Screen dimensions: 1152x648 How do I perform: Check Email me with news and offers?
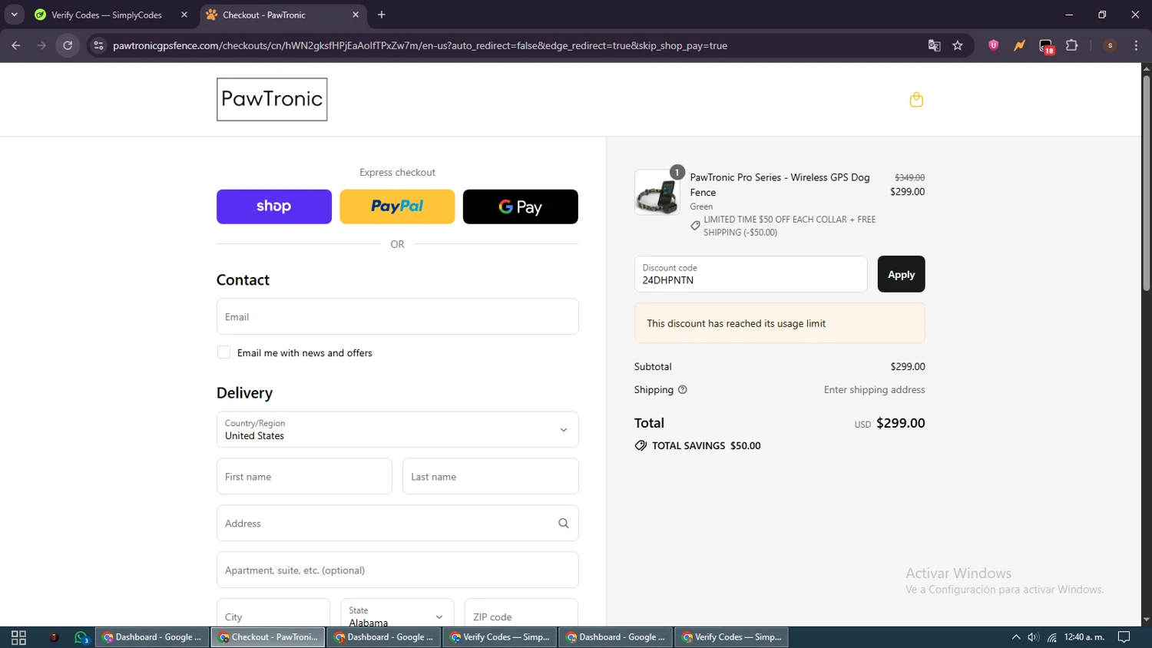click(223, 352)
